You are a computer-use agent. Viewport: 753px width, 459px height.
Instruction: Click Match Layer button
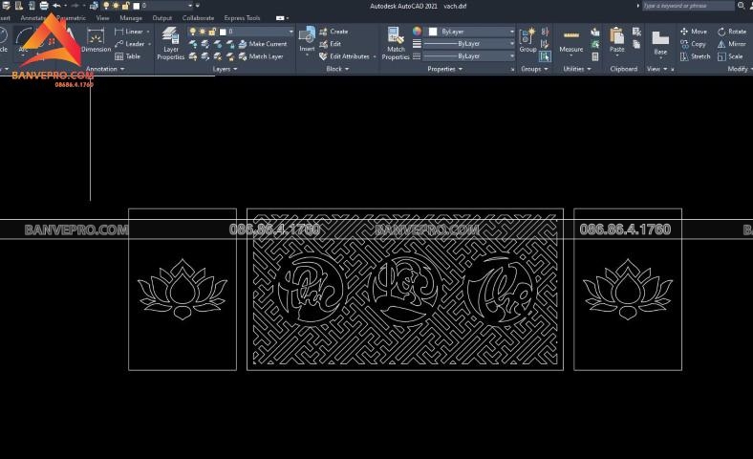(261, 56)
